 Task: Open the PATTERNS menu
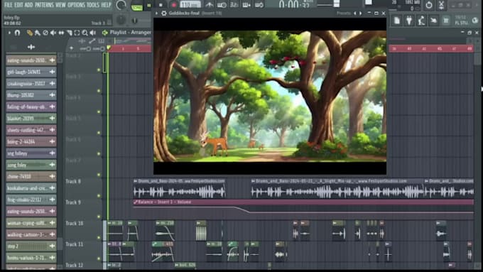pos(44,5)
